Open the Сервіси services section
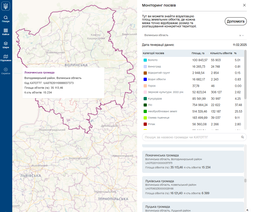The height and width of the screenshot is (212, 253). [x=6, y=71]
